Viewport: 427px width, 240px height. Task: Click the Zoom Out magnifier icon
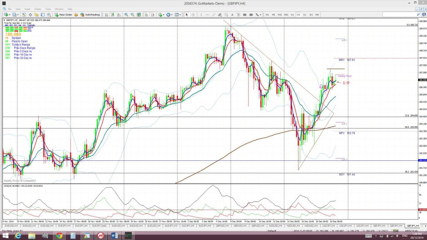(x=132, y=15)
